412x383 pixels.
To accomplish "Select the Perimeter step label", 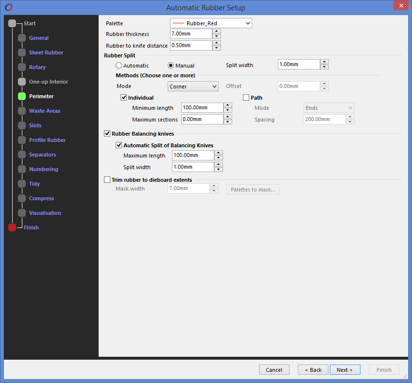I will tap(41, 96).
